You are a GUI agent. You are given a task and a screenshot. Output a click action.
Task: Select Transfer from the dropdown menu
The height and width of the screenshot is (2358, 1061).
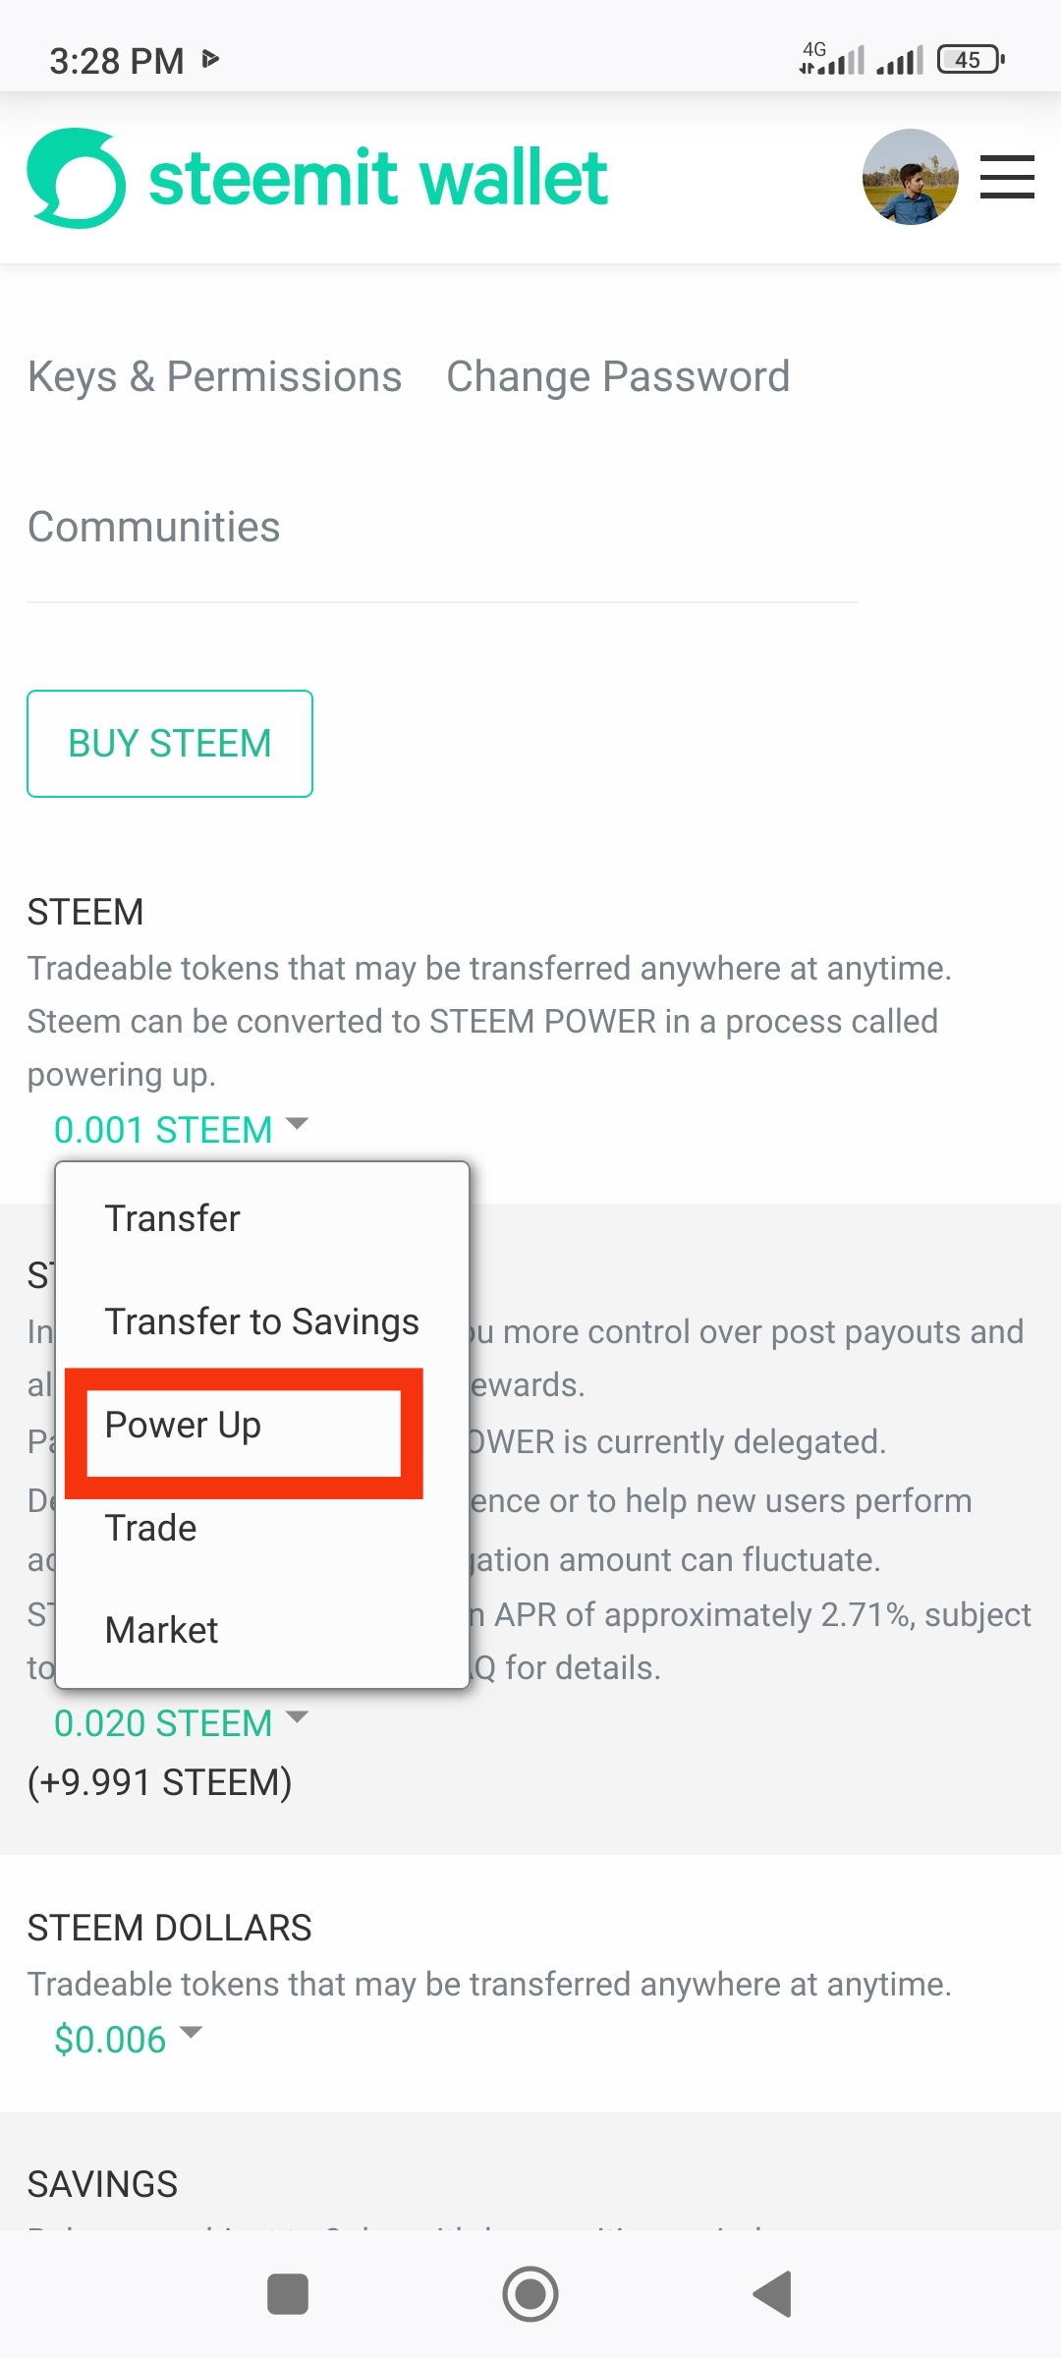(x=172, y=1218)
